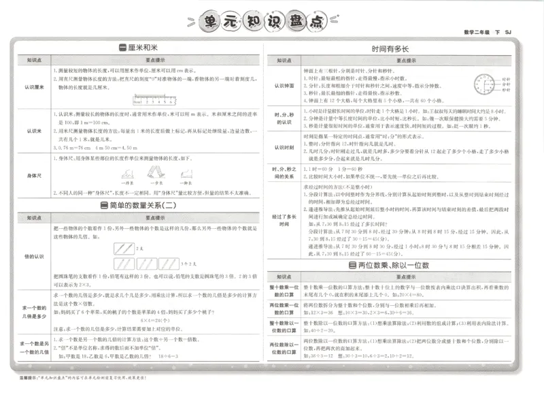Screen dimensions: 544x395
Task: Click the label 3个2支 beside pencil boxes
Action: pos(189,264)
